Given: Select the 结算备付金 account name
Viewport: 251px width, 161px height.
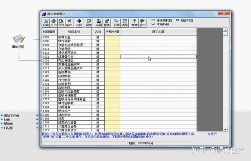Looking at the screenshot, I should point(66,56).
